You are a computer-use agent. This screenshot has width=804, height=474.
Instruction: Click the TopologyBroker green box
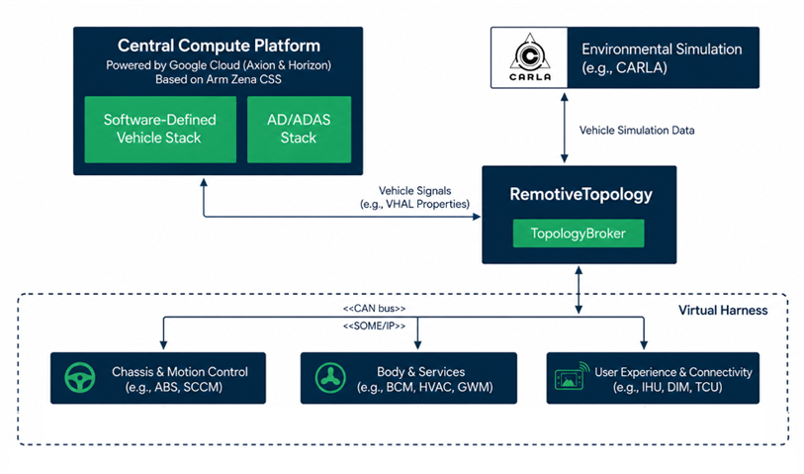tap(579, 234)
